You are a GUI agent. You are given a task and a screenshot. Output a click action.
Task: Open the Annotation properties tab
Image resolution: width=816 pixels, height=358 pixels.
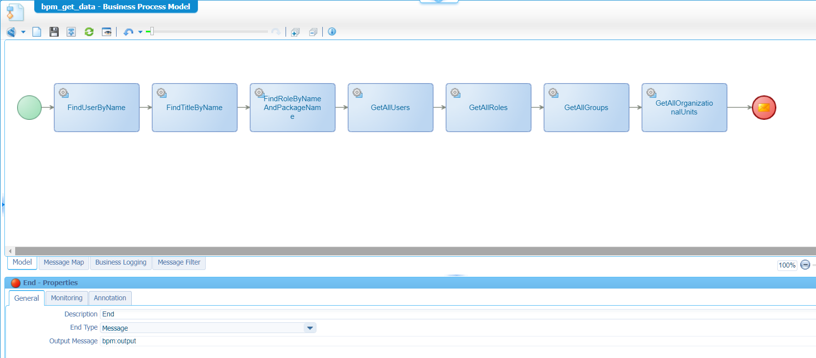[110, 298]
